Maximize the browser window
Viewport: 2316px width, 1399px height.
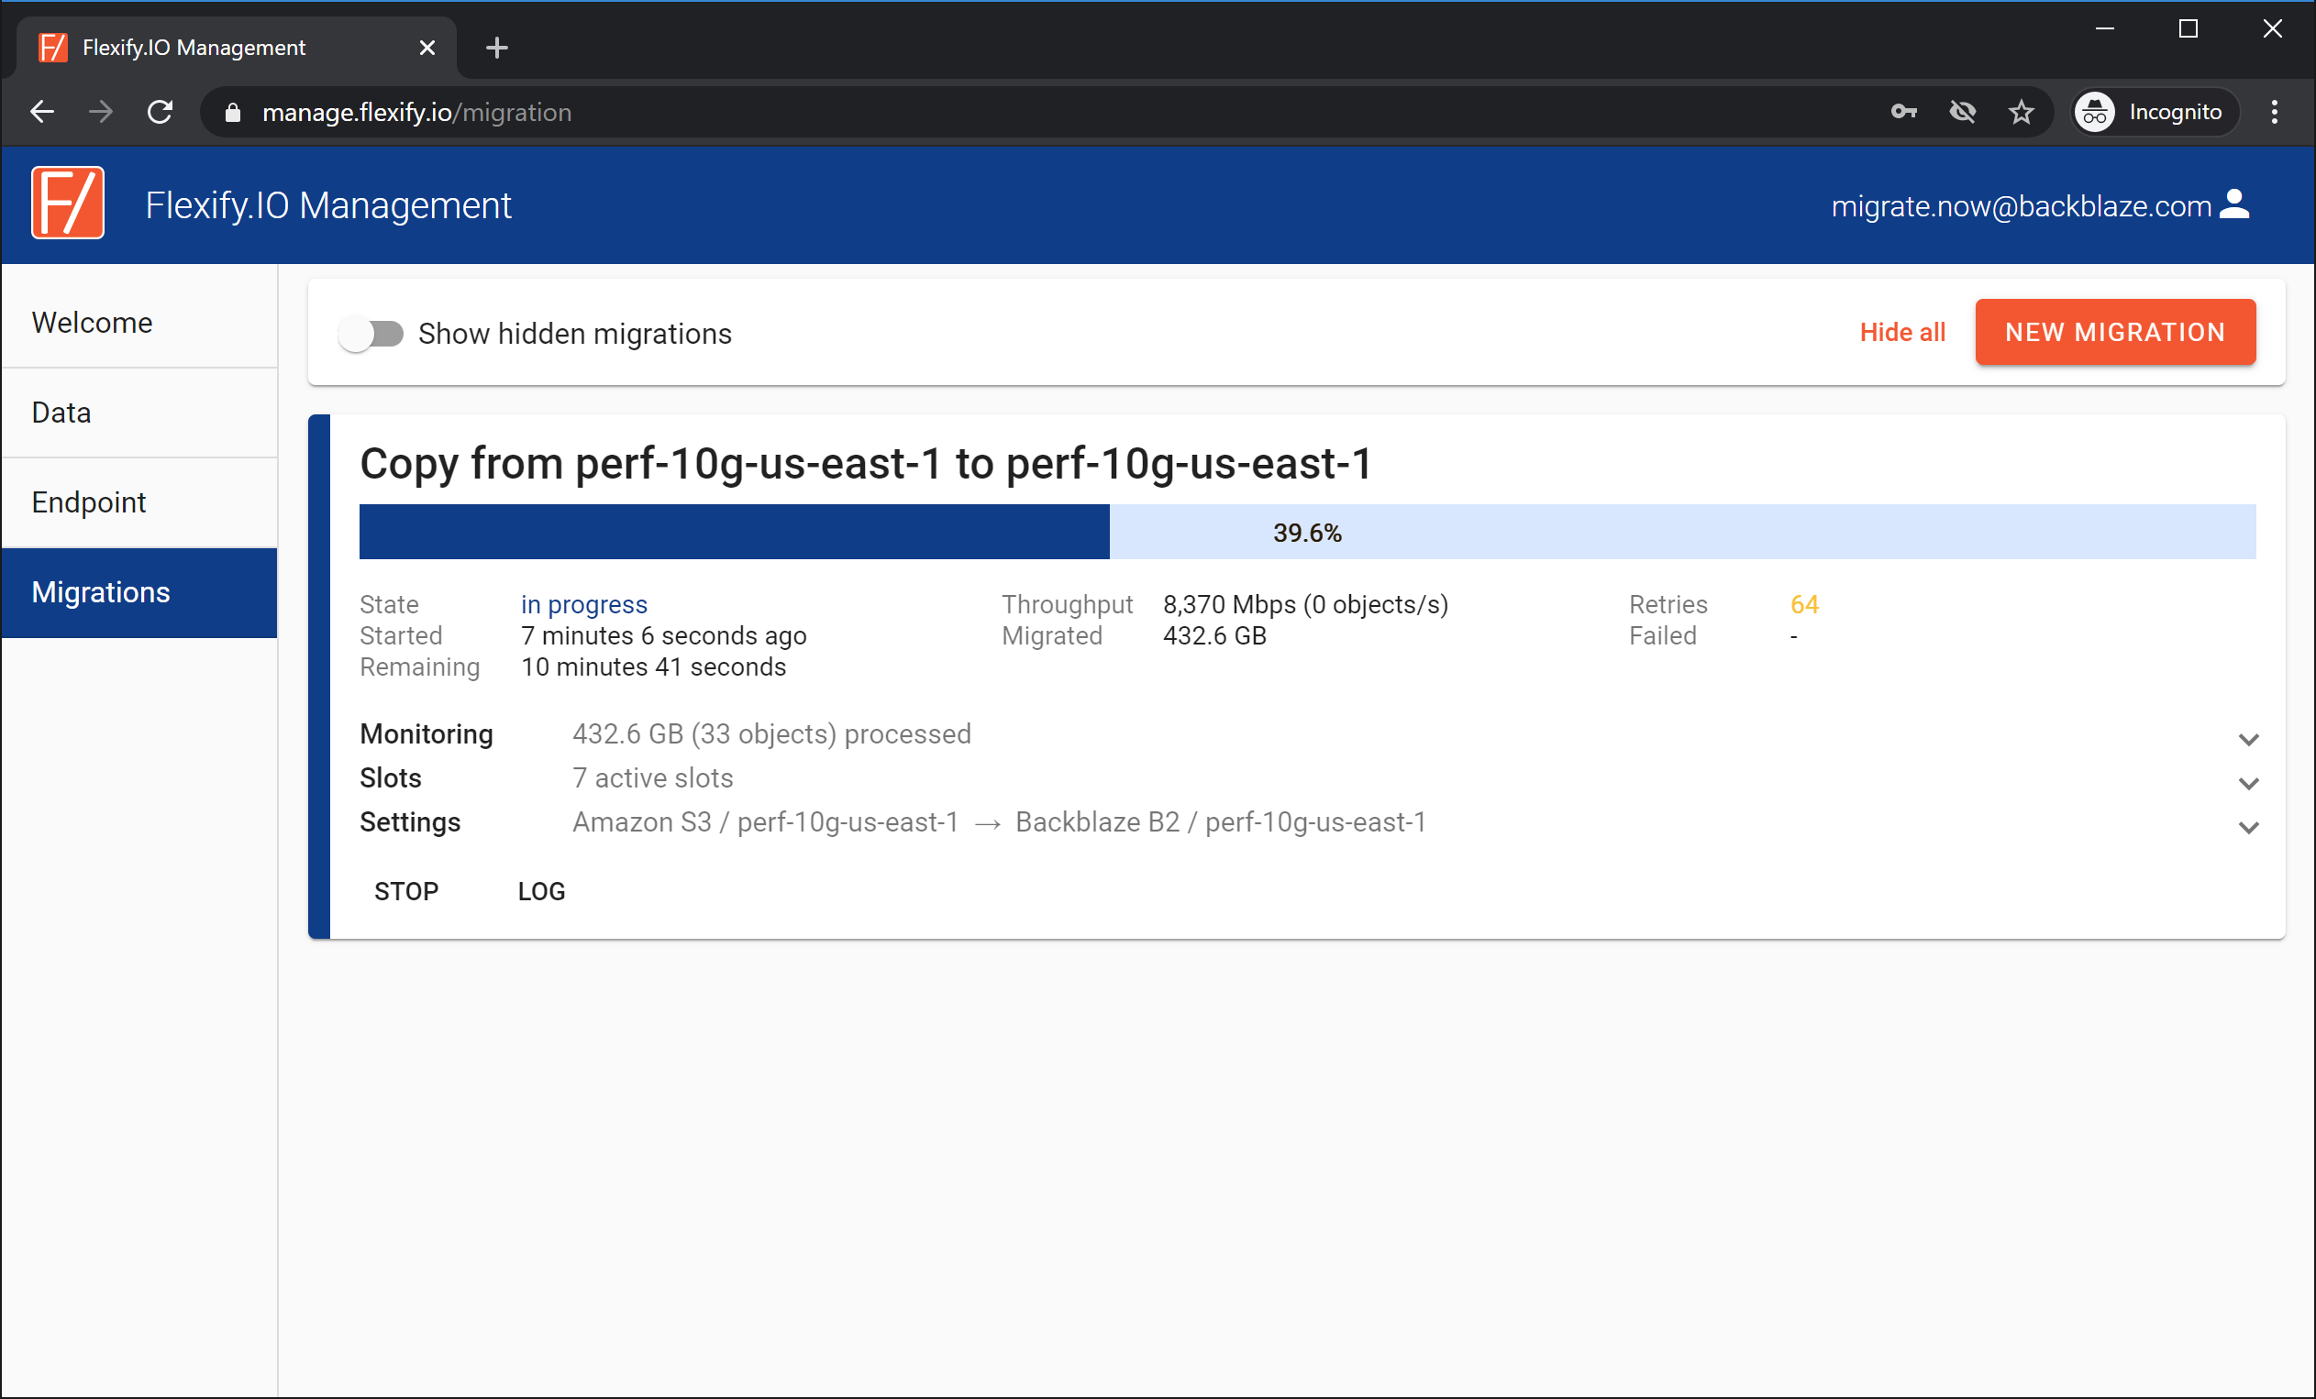click(2189, 29)
